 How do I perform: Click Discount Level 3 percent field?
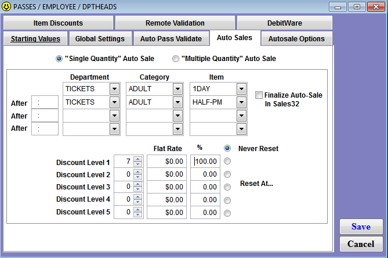click(205, 187)
